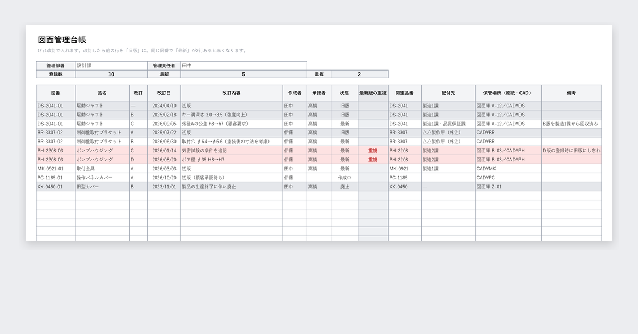Select the part name 取付金具
638x334 pixels.
pos(103,169)
